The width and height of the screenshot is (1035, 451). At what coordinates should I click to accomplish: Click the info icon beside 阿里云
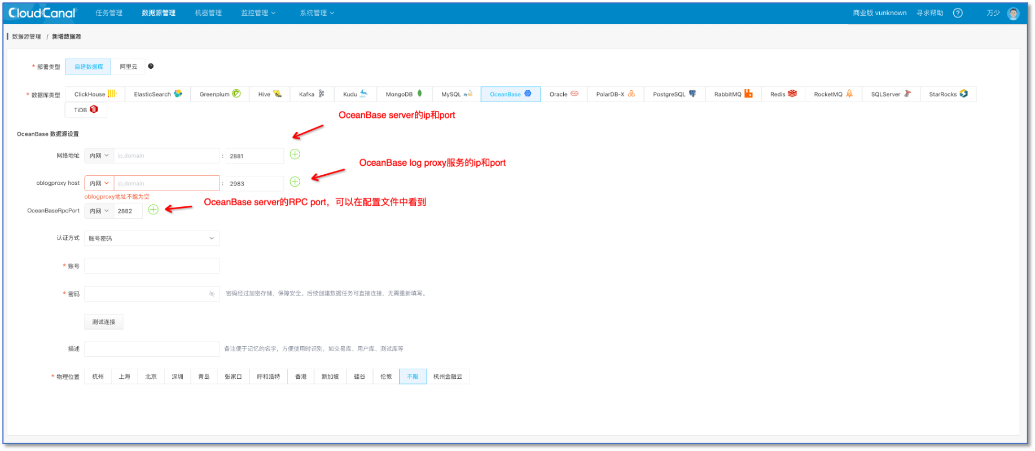click(x=151, y=67)
